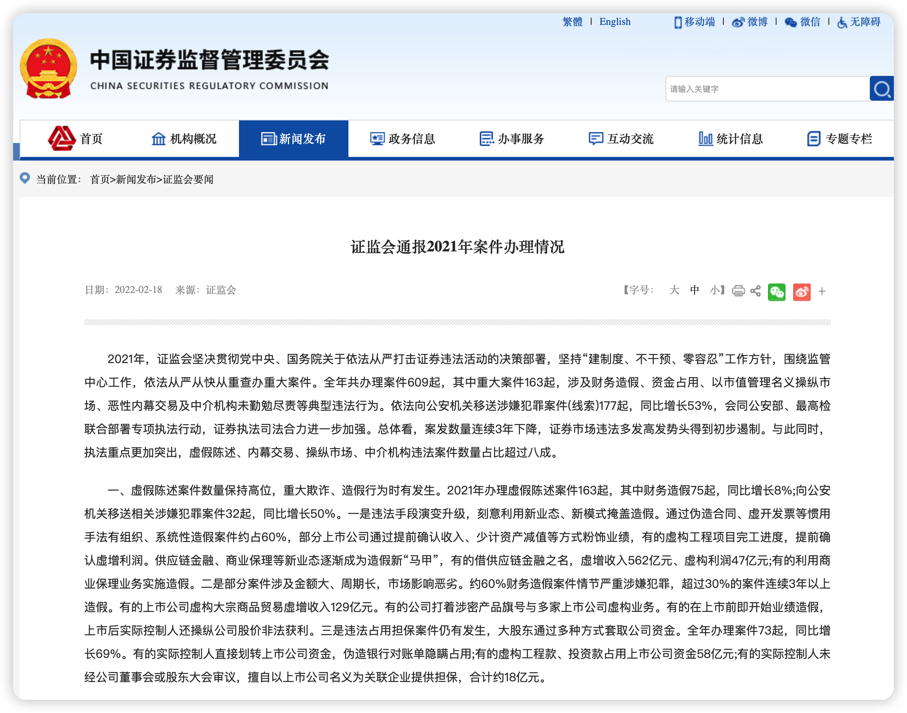Click the print article icon
The image size is (907, 713).
tap(738, 291)
